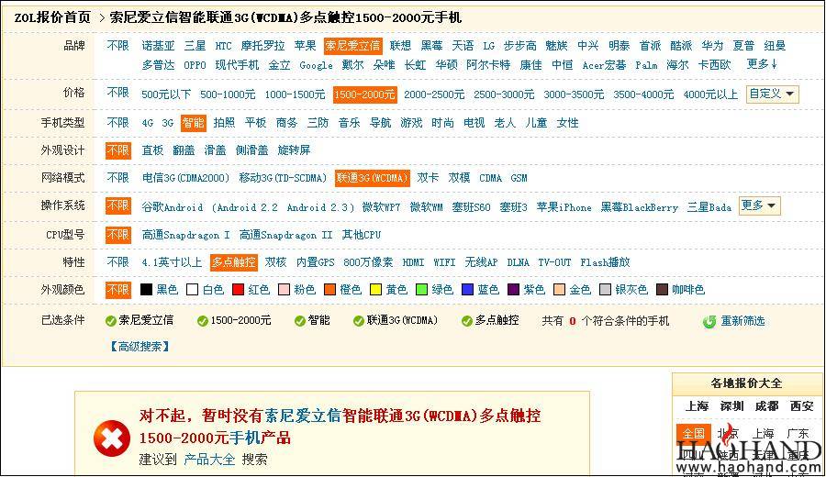
Task: Click the black color swatch
Action: click(x=146, y=290)
